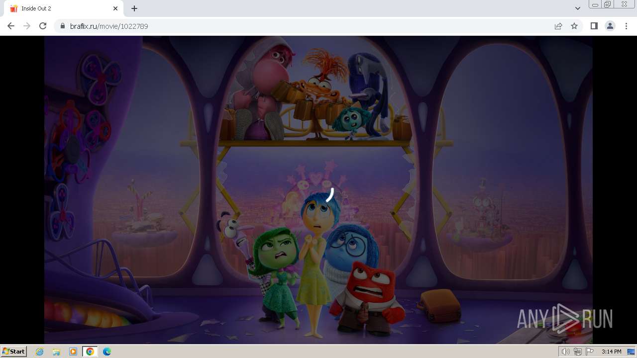This screenshot has width=637, height=358.
Task: Open network status tray icon
Action: [x=578, y=352]
